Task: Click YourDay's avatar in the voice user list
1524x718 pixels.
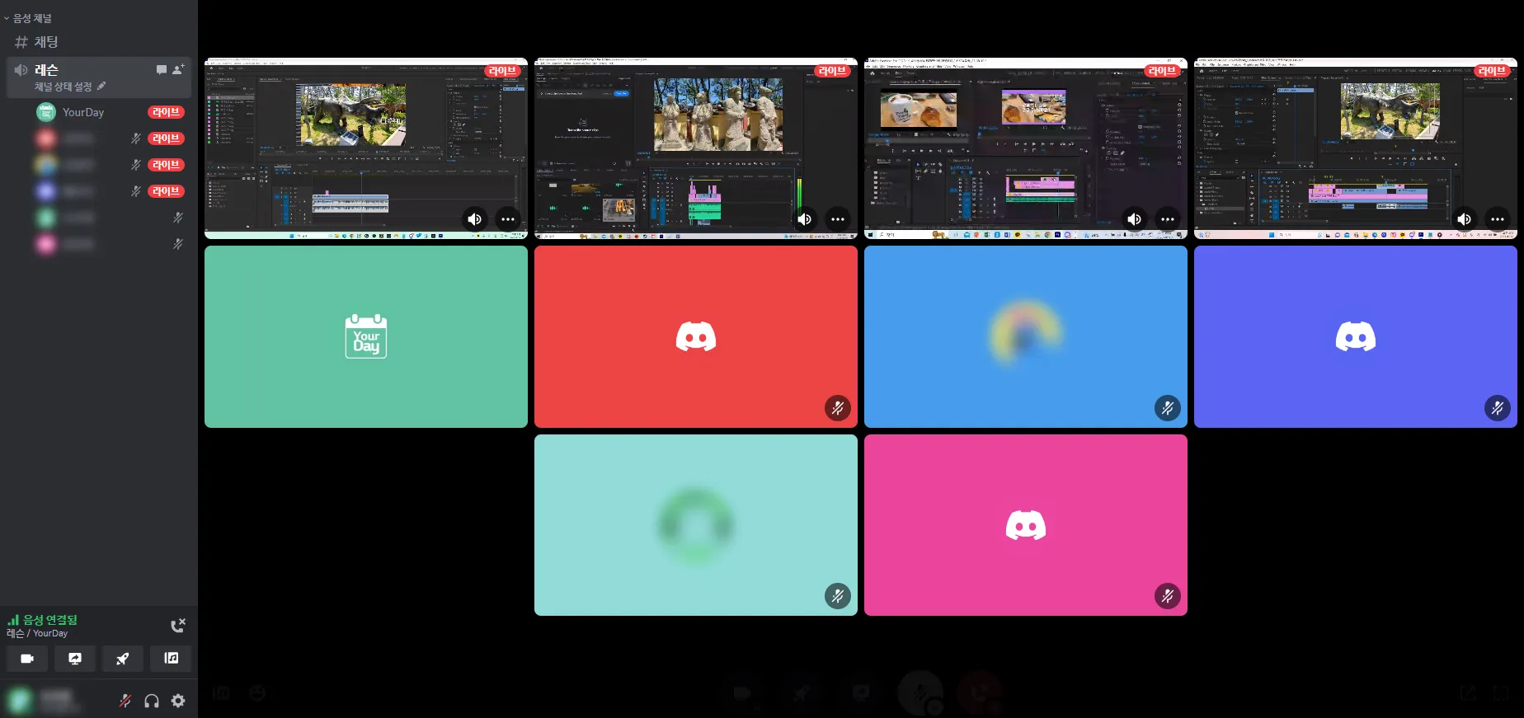Action: (46, 112)
